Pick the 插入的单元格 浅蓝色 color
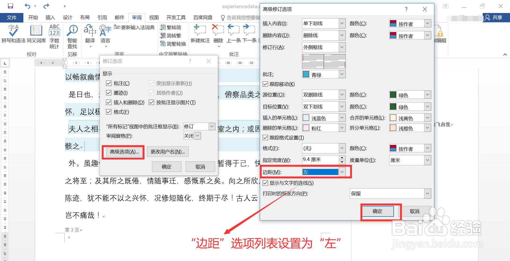Image resolution: width=510 pixels, height=261 pixels. (x=324, y=118)
